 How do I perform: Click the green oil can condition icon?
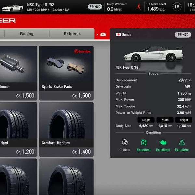coord(144,142)
